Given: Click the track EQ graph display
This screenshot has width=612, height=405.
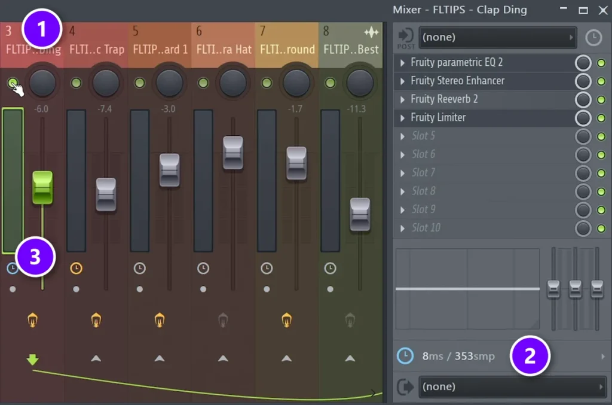Looking at the screenshot, I should (467, 288).
